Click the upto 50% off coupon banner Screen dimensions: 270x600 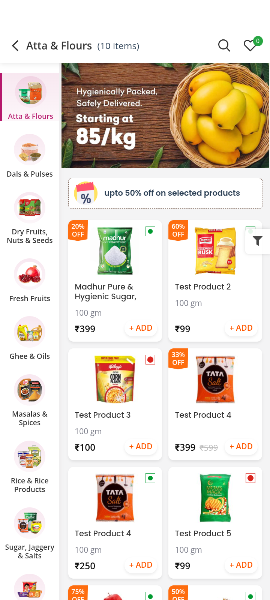tap(165, 193)
